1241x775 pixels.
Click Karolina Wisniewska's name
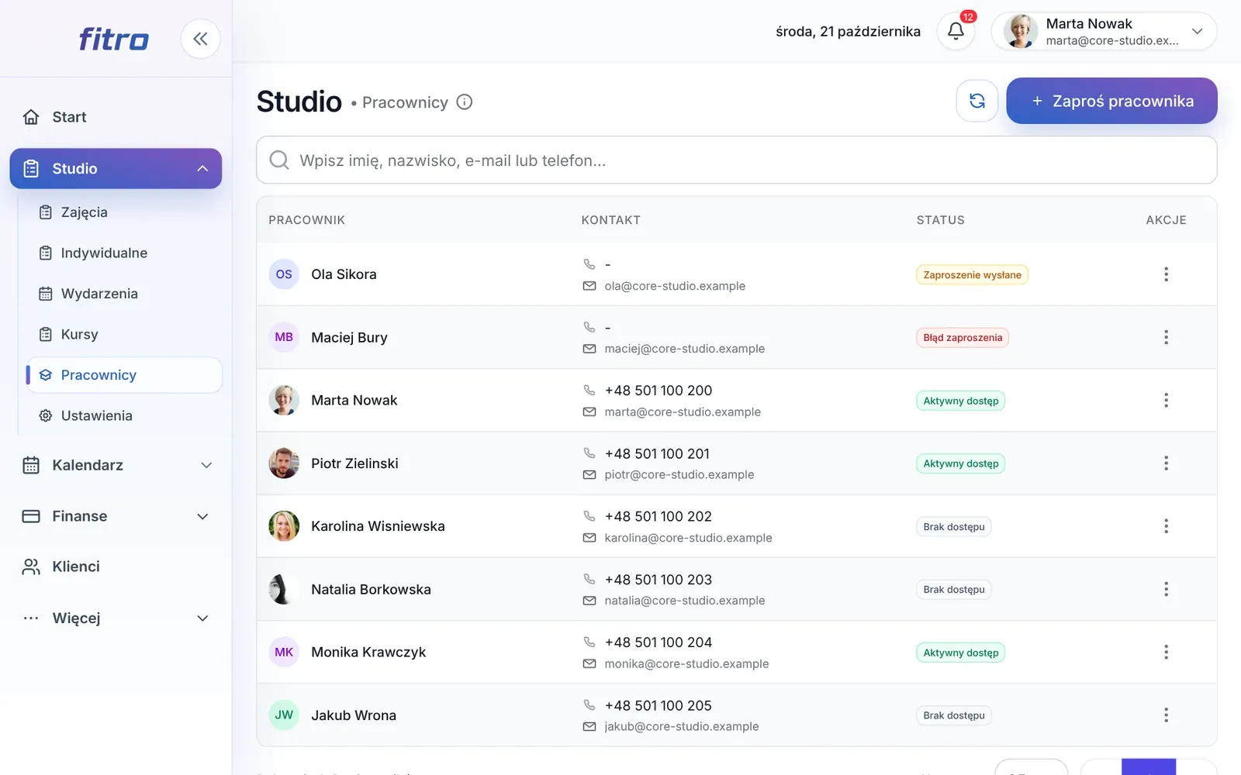click(x=378, y=526)
